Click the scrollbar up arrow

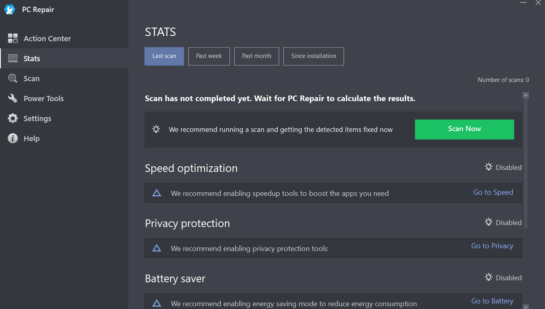(x=526, y=95)
